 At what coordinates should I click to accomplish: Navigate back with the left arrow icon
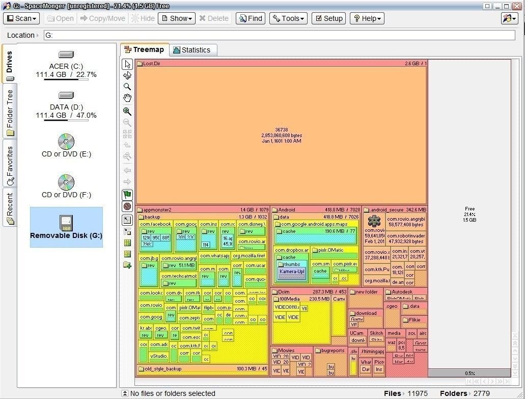[x=127, y=170]
